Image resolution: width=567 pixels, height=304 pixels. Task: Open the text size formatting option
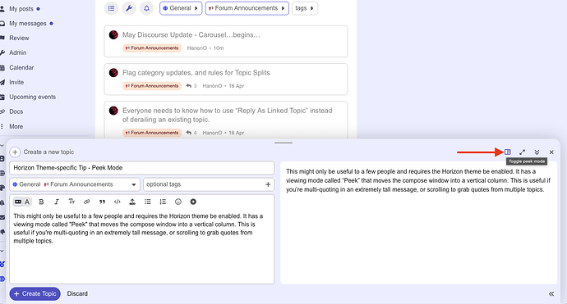click(71, 202)
